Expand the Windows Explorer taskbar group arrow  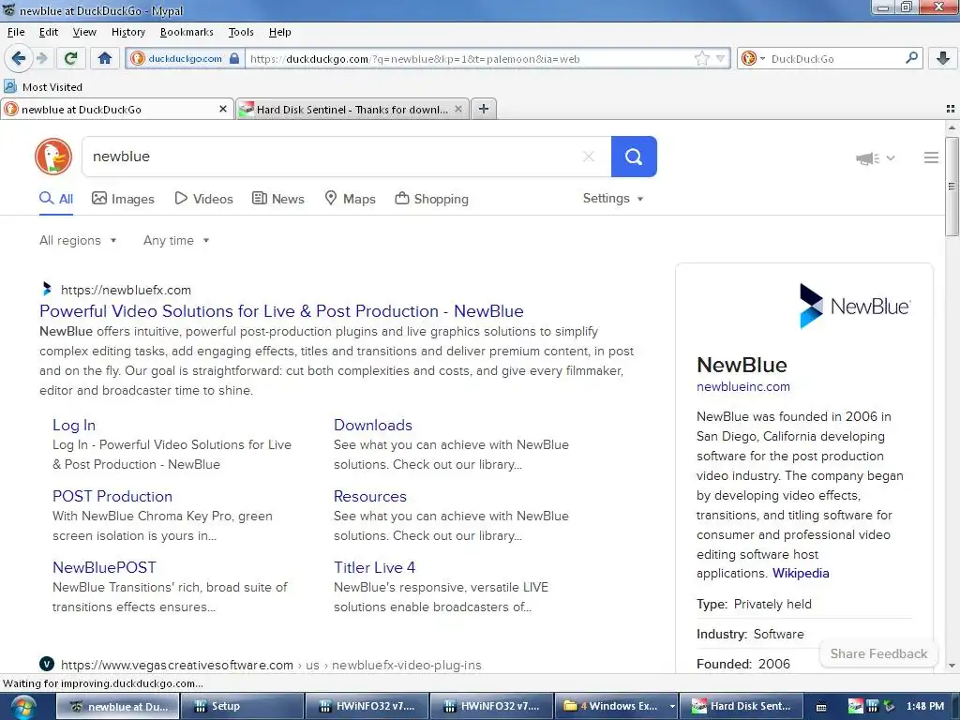tap(672, 706)
